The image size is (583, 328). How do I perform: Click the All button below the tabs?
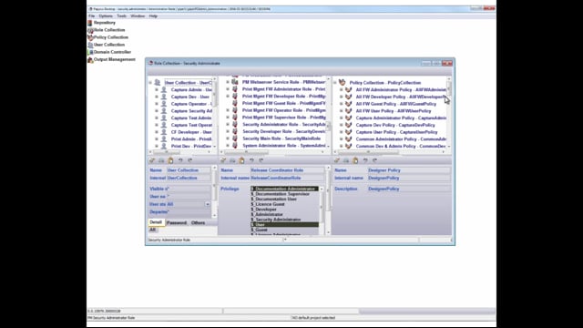click(x=152, y=230)
